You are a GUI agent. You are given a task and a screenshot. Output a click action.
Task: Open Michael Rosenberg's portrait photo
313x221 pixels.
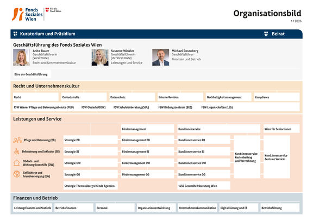click(x=161, y=58)
